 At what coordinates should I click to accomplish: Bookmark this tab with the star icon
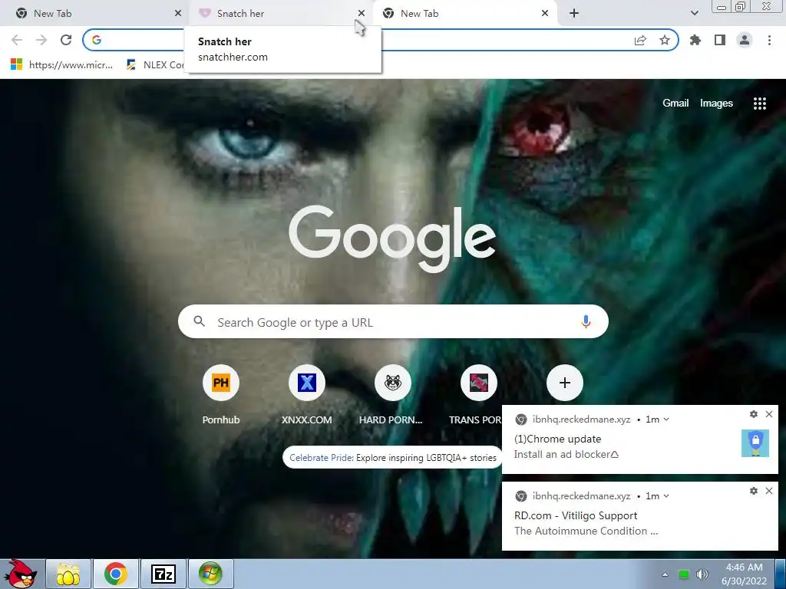665,40
